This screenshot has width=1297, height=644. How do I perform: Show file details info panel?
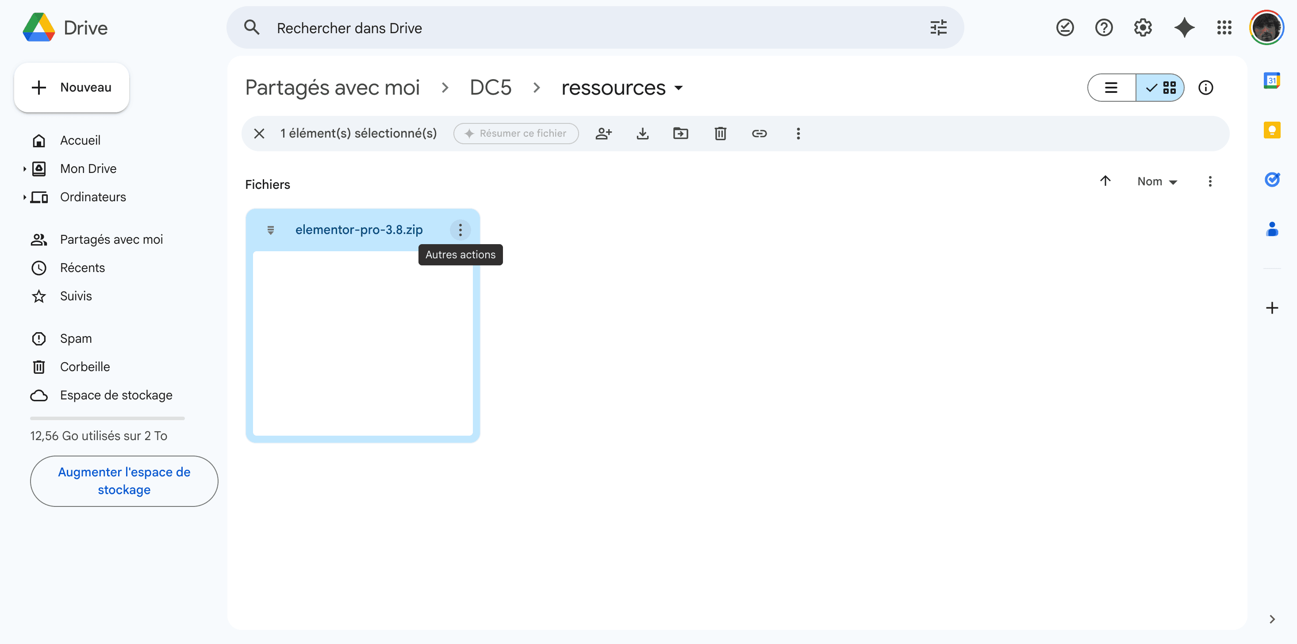tap(1205, 88)
